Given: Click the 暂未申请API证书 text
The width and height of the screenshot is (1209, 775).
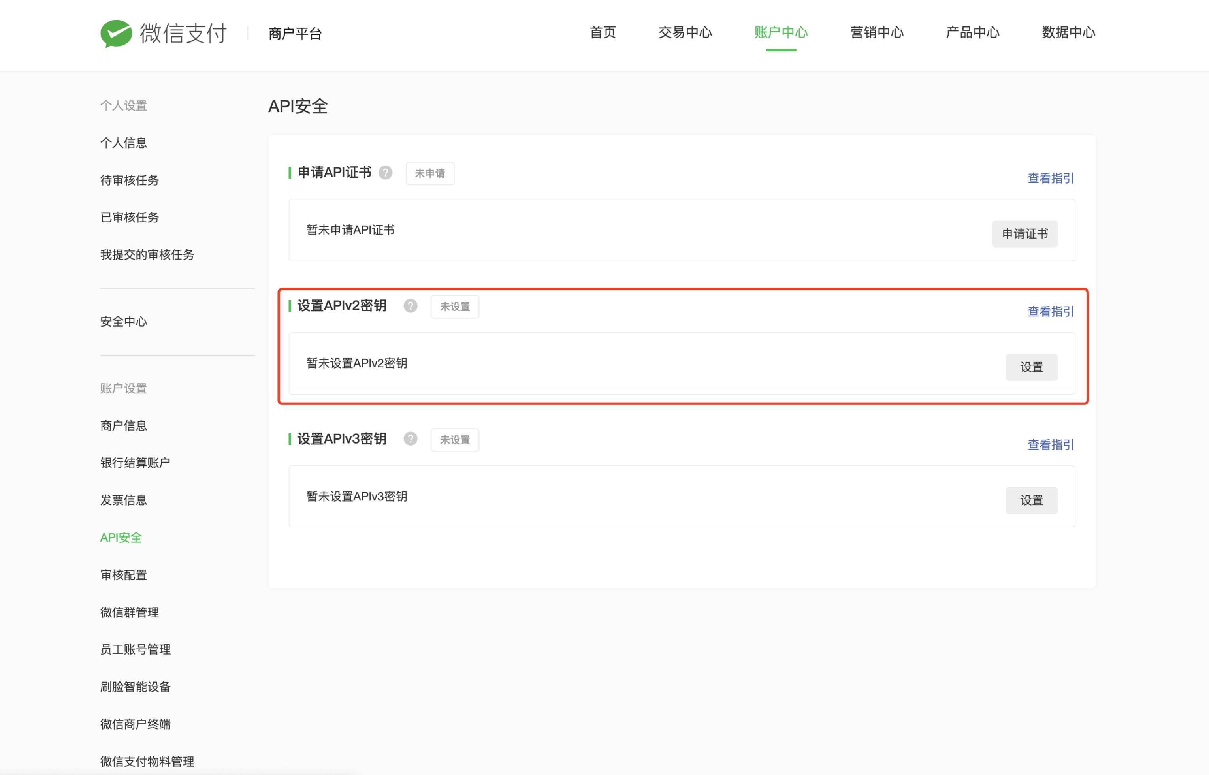Looking at the screenshot, I should (350, 230).
